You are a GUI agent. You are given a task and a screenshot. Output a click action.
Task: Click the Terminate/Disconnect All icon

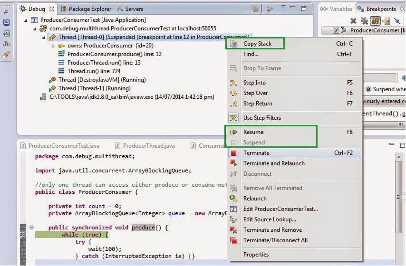point(233,240)
